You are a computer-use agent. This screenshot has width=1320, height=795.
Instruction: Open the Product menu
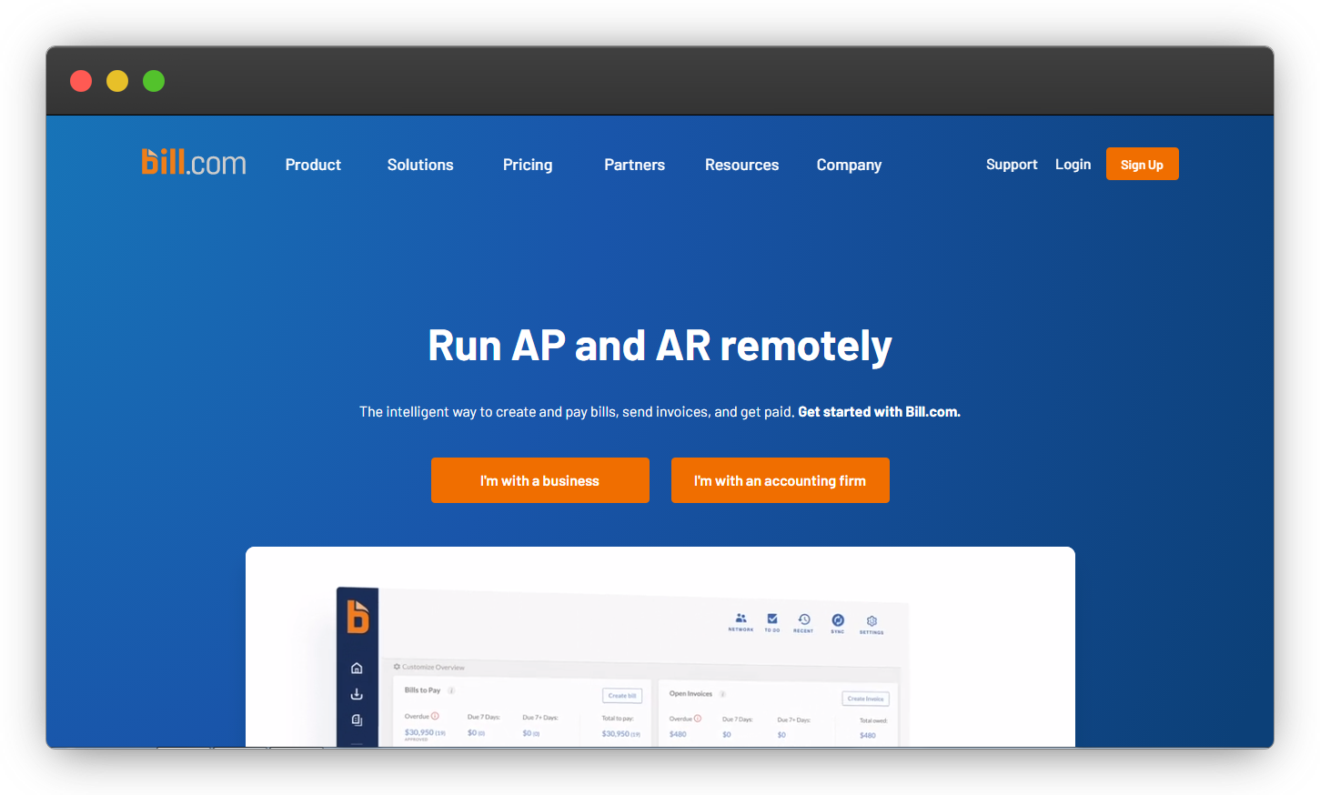(x=313, y=165)
